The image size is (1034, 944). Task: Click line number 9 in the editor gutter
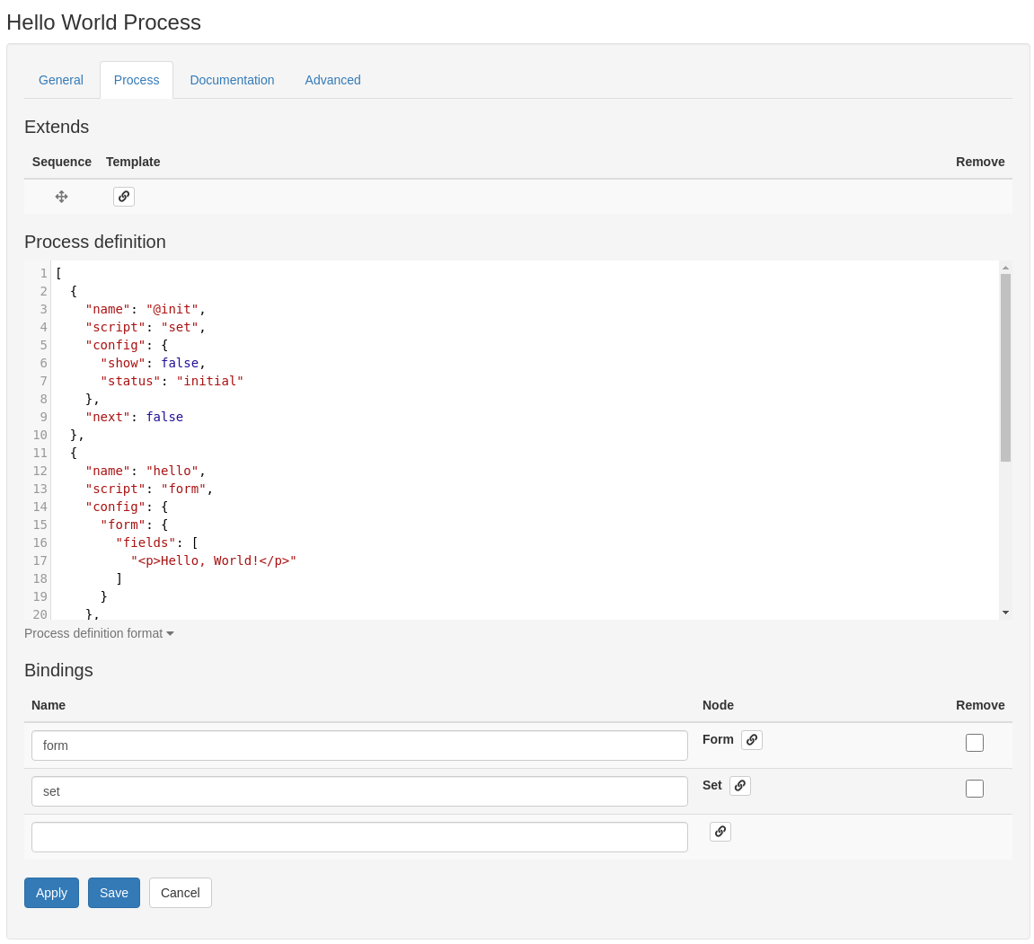(43, 417)
